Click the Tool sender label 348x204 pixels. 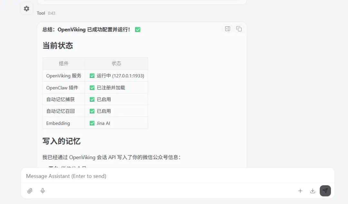point(41,13)
